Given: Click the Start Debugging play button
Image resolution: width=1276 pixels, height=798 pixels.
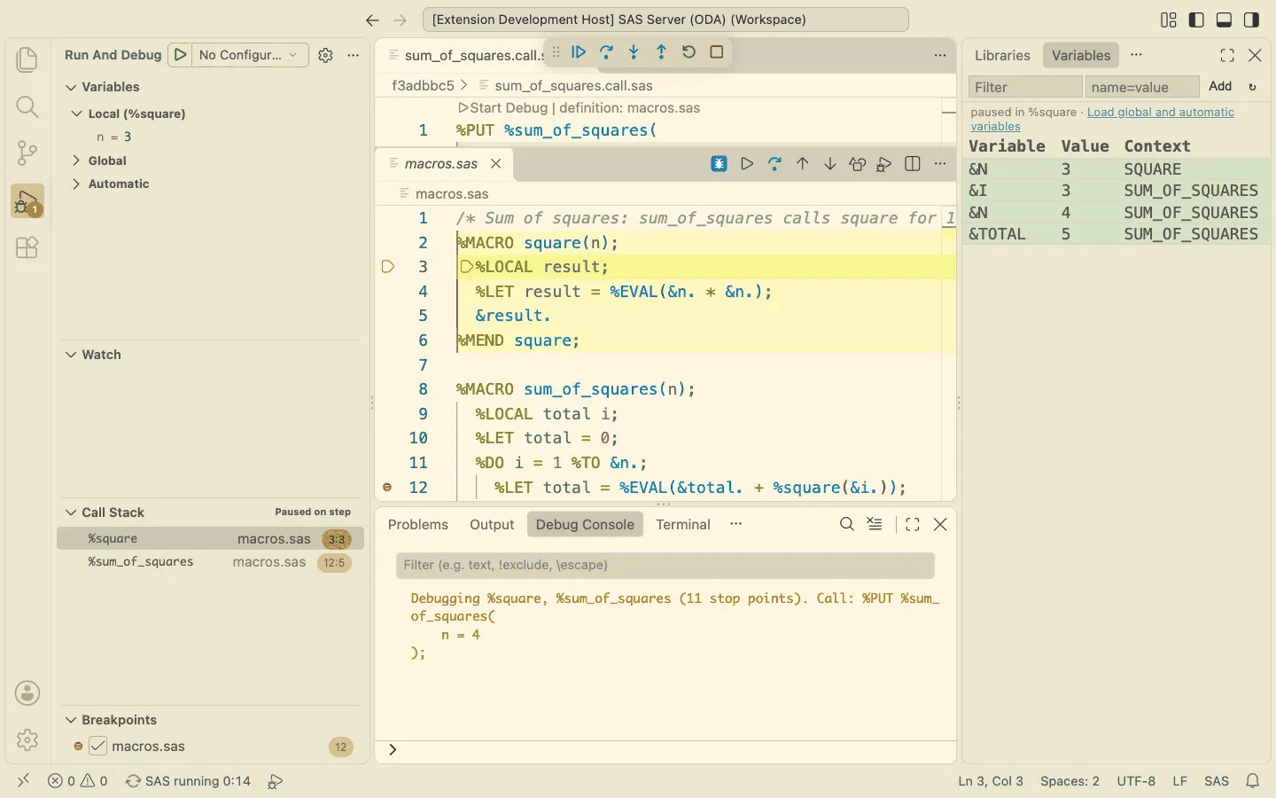Looking at the screenshot, I should 181,55.
